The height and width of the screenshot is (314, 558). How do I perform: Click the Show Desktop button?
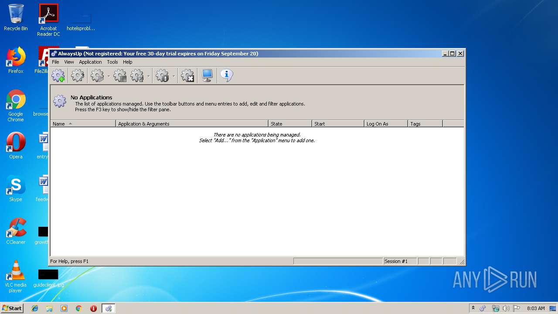[x=553, y=308]
